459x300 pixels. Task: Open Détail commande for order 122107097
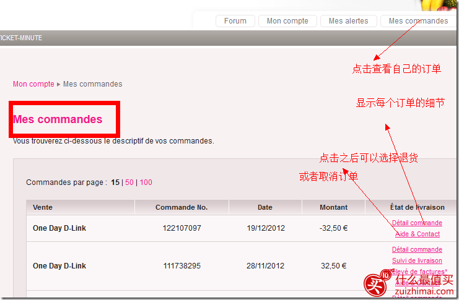click(x=417, y=223)
